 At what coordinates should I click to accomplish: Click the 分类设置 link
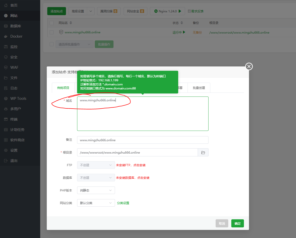123,203
